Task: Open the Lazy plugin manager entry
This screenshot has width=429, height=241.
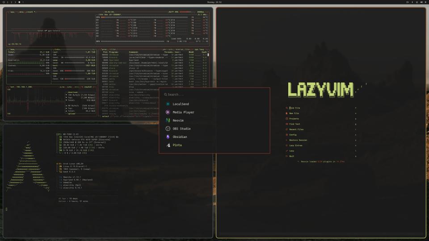Action: pos(321,151)
